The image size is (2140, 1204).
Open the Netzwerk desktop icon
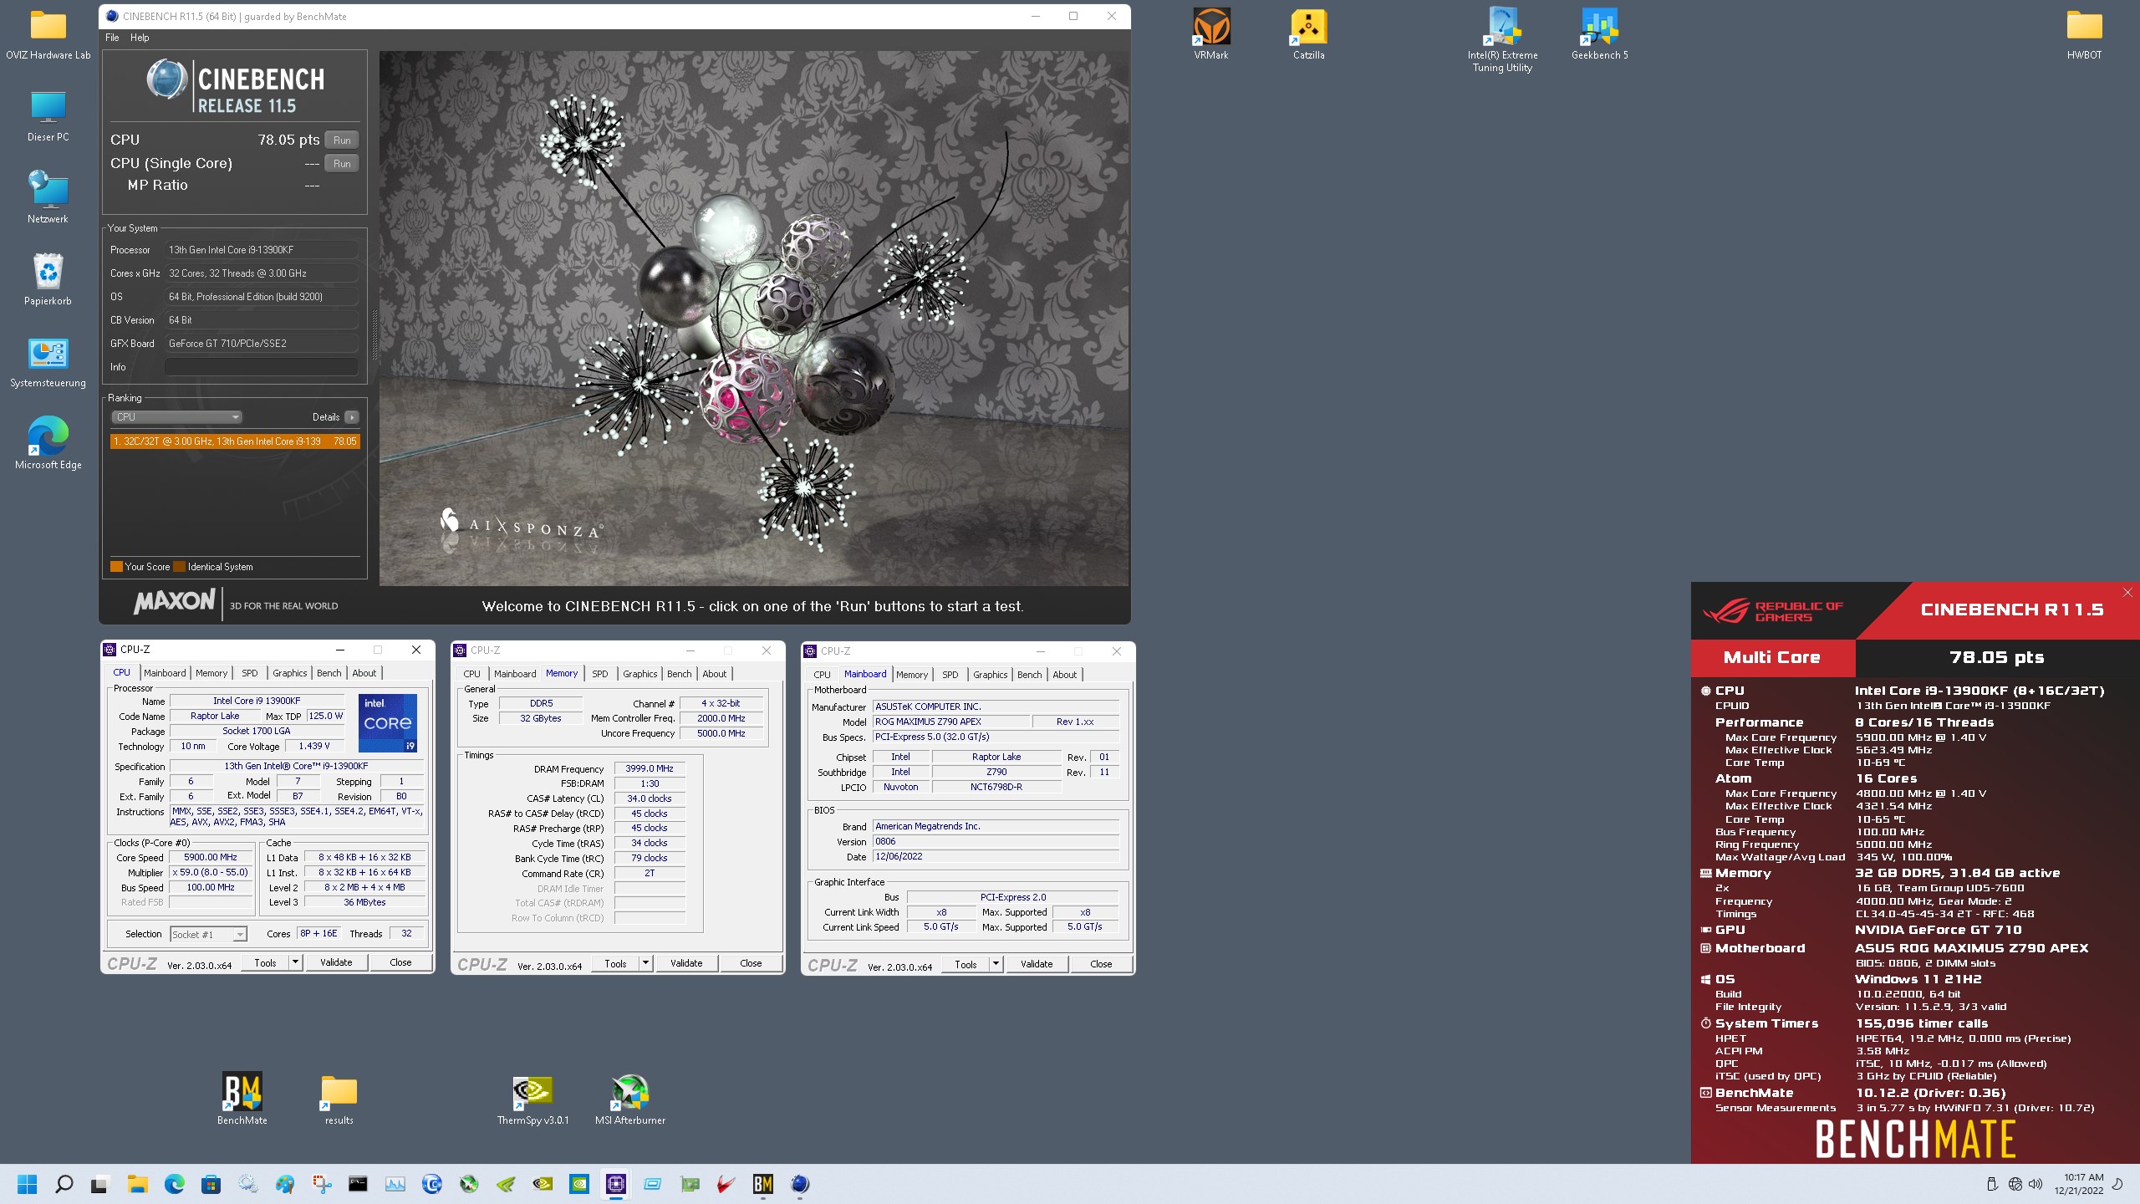[48, 197]
